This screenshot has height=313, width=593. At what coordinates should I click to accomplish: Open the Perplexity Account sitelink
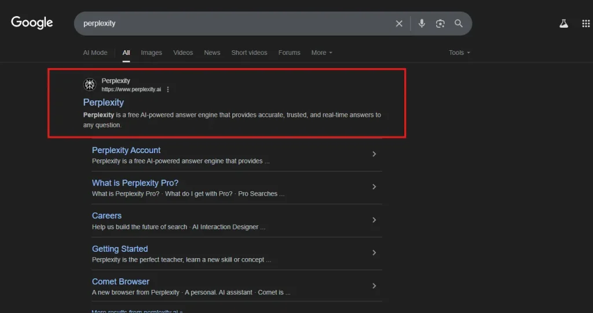point(126,150)
